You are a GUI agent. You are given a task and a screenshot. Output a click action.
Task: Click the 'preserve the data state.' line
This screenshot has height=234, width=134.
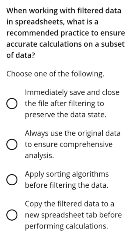tap(66, 115)
